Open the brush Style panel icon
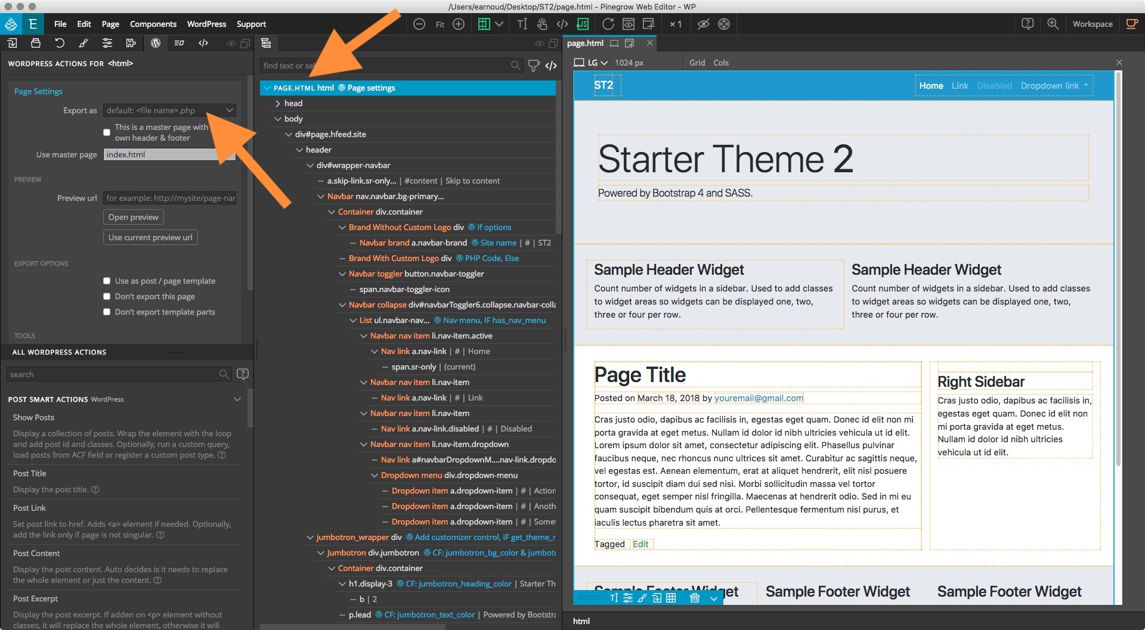1145x630 pixels. click(83, 43)
